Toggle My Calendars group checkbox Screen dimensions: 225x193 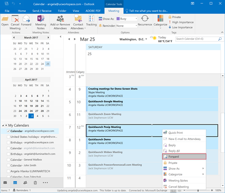6,125
